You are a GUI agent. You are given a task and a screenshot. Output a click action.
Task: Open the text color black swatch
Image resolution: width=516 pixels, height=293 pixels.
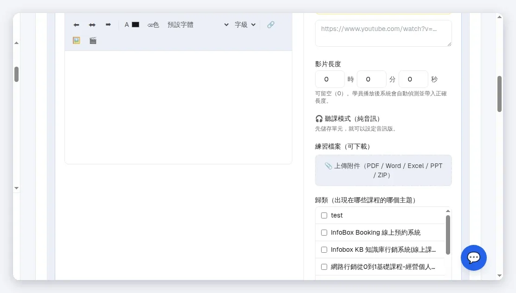(x=135, y=25)
